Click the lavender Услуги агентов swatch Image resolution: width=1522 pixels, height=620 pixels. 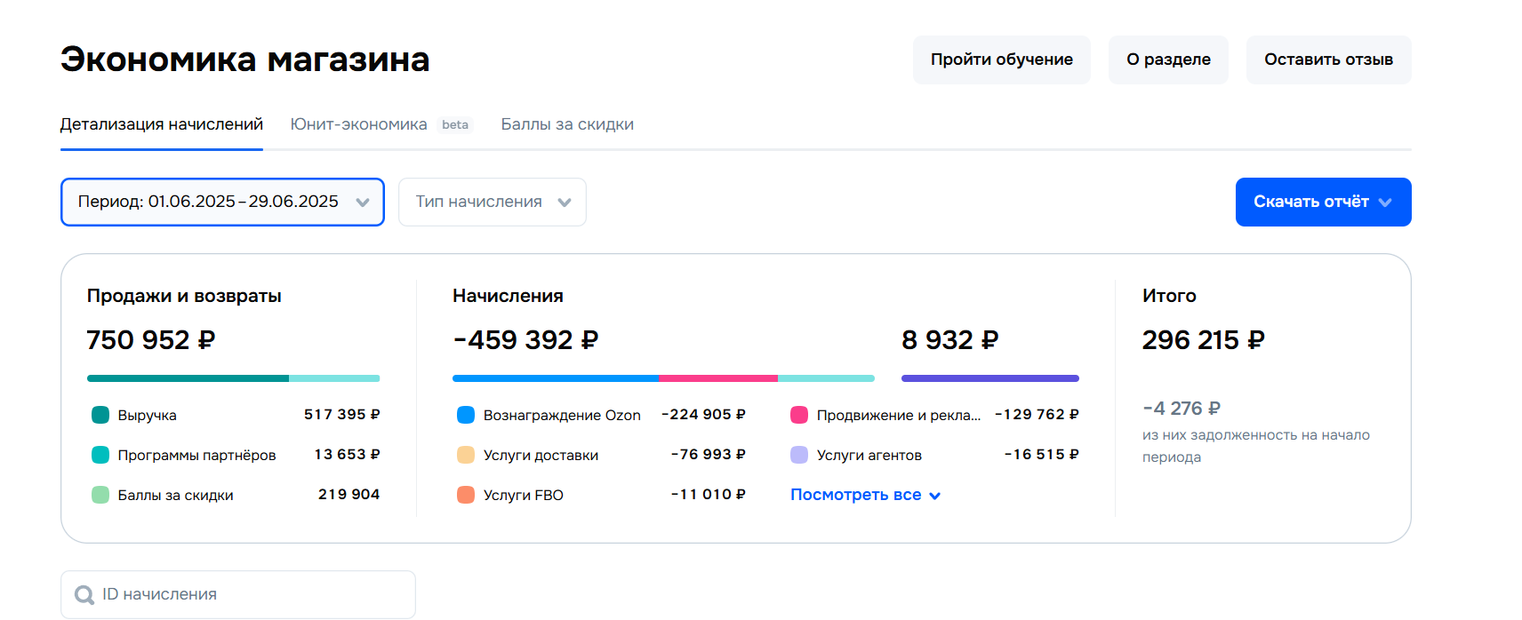(799, 455)
